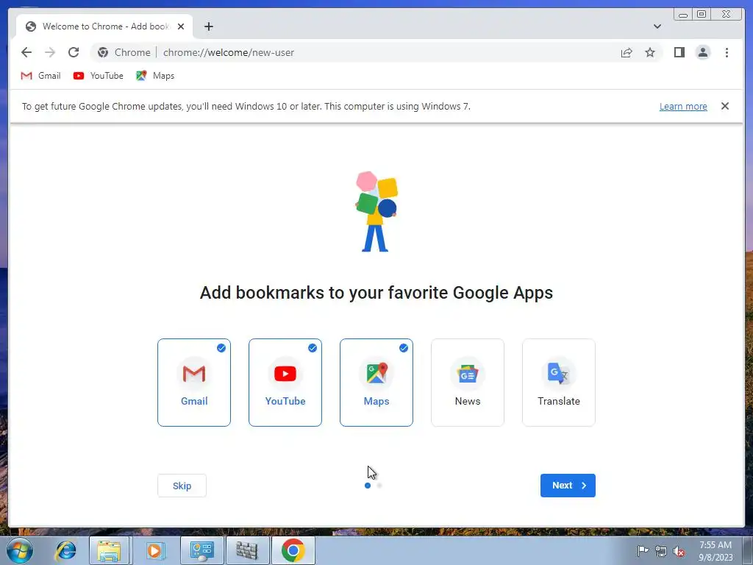
Task: Select the News app card
Action: tap(468, 383)
